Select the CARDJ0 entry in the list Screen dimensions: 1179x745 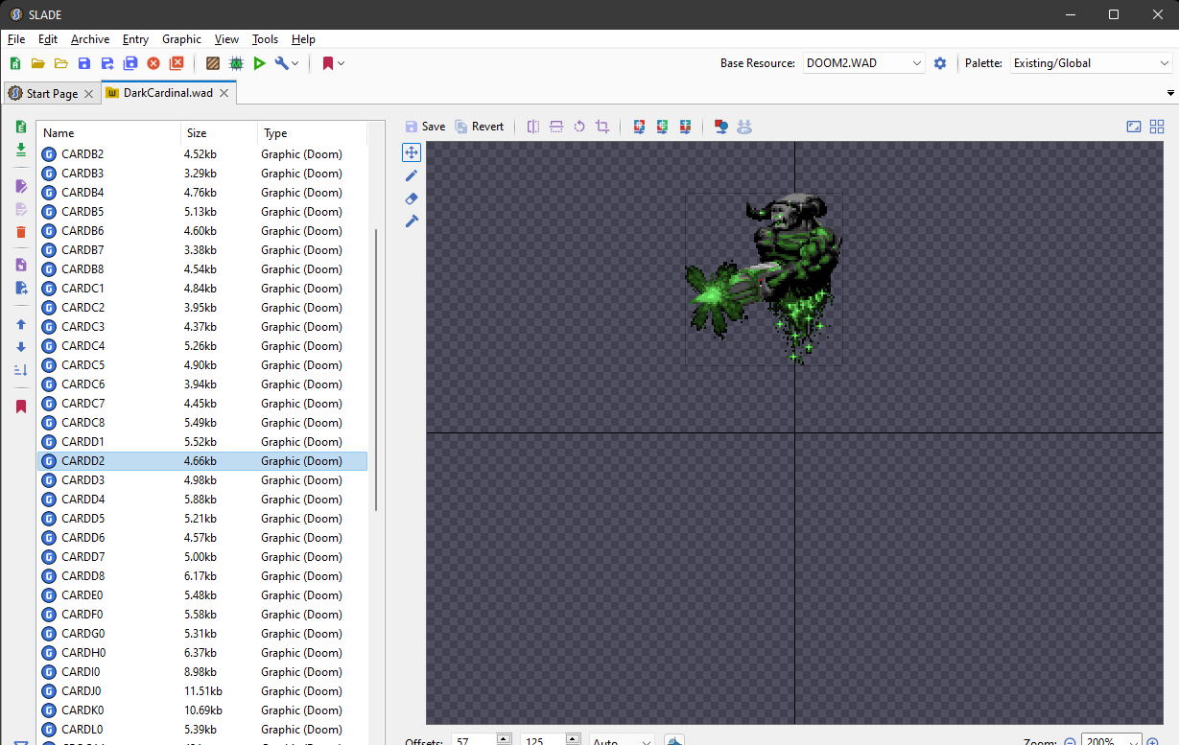(202, 691)
